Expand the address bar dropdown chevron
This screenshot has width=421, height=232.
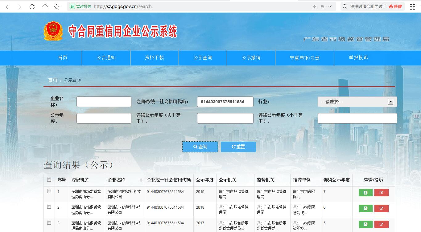pyautogui.click(x=329, y=6)
